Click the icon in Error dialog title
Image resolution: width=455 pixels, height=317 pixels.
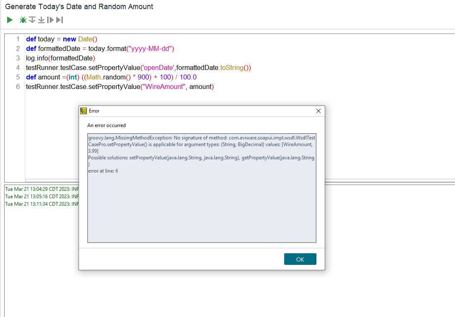pyautogui.click(x=84, y=111)
